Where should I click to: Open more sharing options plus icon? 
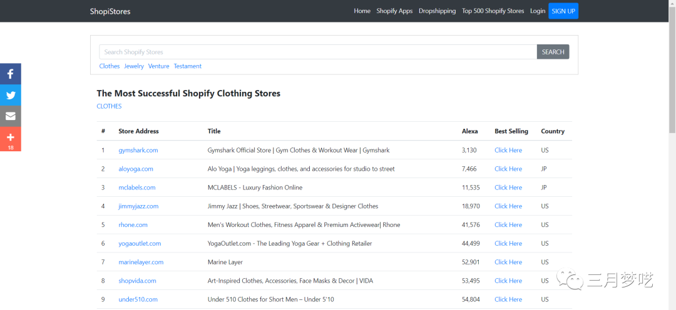11,137
